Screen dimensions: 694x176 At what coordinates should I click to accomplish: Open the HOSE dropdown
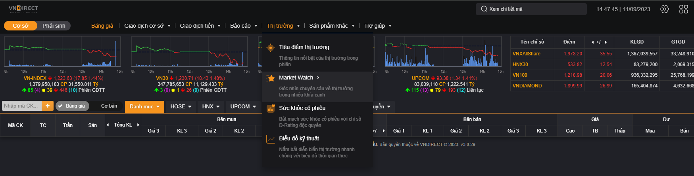click(x=181, y=107)
